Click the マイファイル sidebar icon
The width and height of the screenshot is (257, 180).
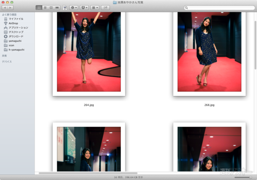[x=6, y=19]
